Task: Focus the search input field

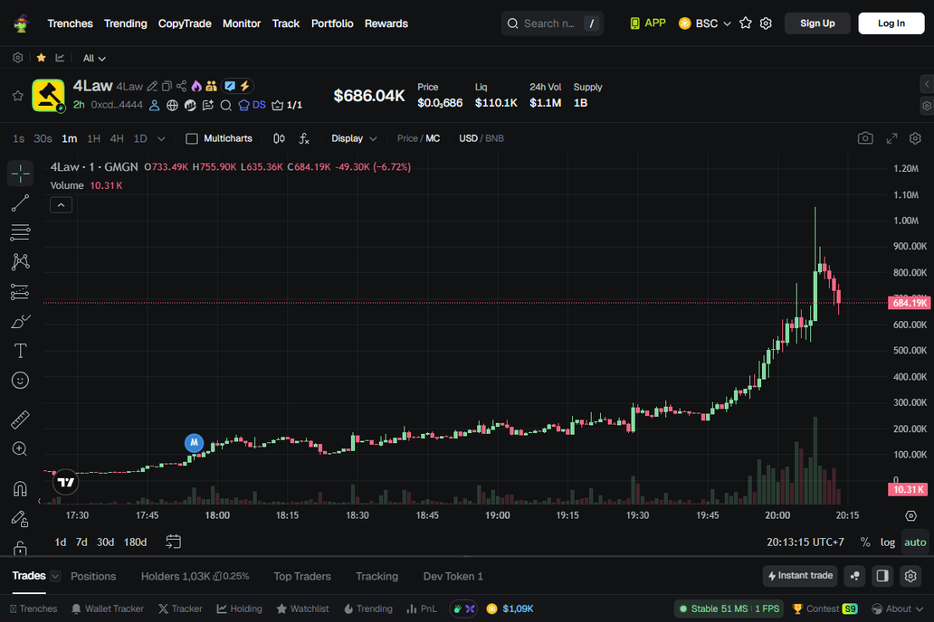Action: [549, 24]
